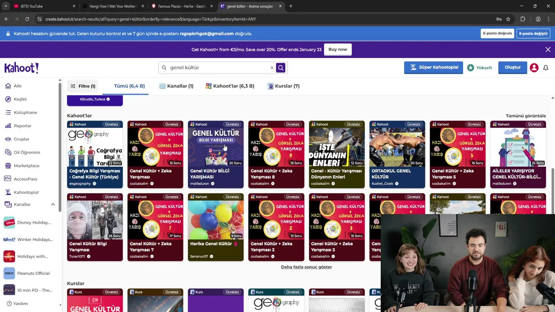Open Harika Genel Kültür balloons card

[216, 227]
